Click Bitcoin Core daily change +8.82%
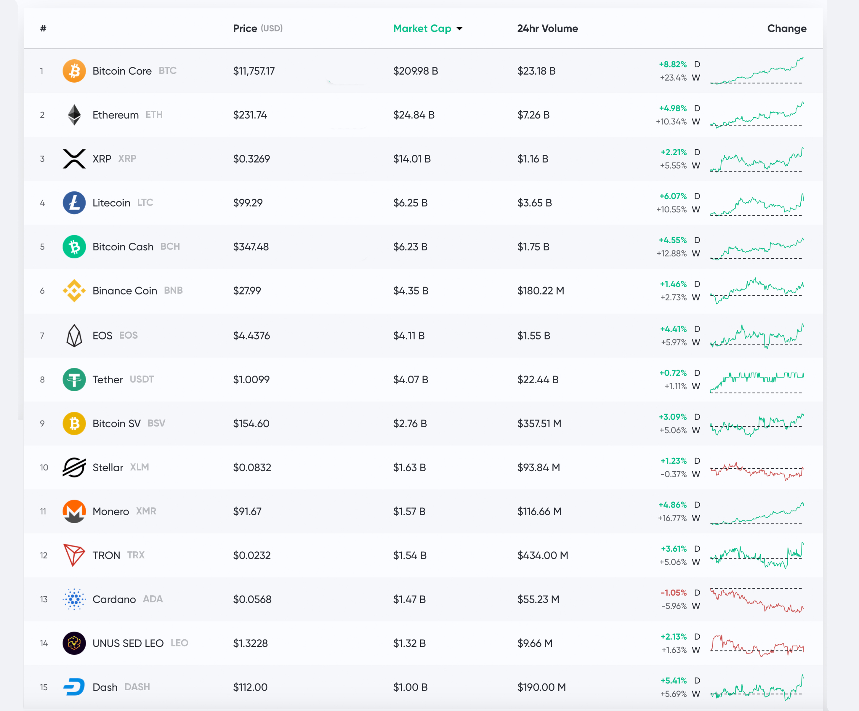This screenshot has width=859, height=711. point(673,64)
